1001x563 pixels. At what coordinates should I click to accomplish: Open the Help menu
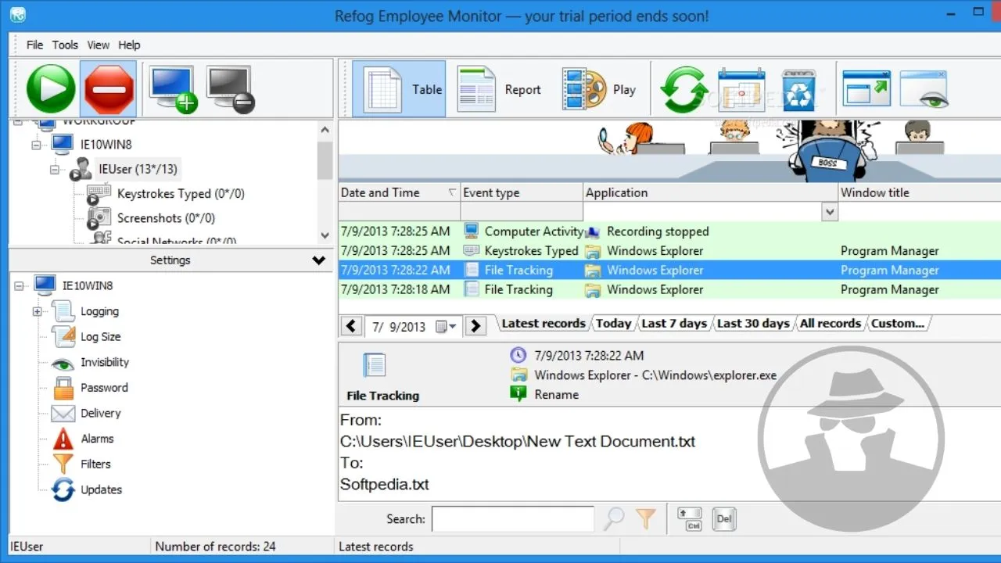point(129,45)
